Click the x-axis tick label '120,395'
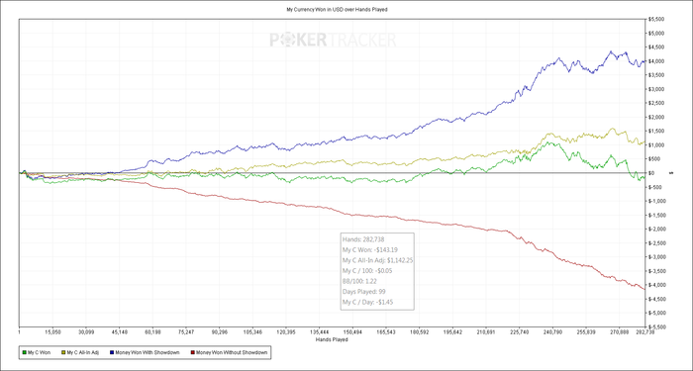 coord(286,331)
